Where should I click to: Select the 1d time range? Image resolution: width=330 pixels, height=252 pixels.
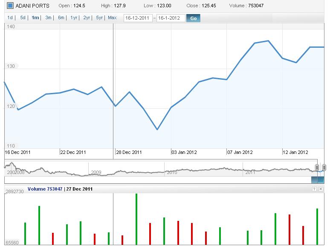pos(10,18)
